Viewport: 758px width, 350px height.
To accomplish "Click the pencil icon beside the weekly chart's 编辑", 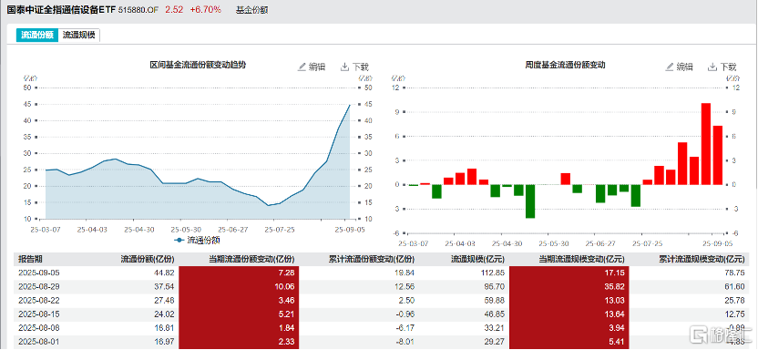I will coord(669,67).
